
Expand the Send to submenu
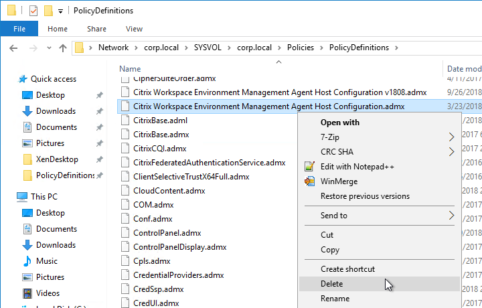pos(380,216)
